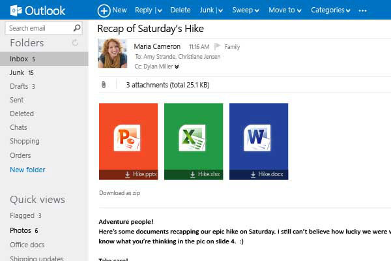Open the Move to dropdown

(x=298, y=10)
